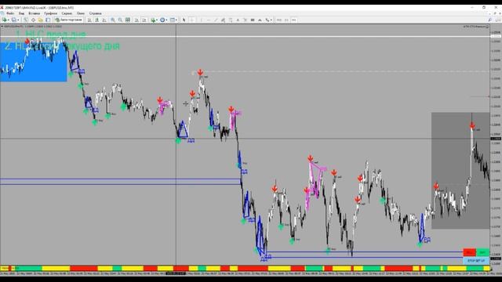This screenshot has height=282, width=502.
Task: Show the Data Window icon
Action: click(x=33, y=20)
